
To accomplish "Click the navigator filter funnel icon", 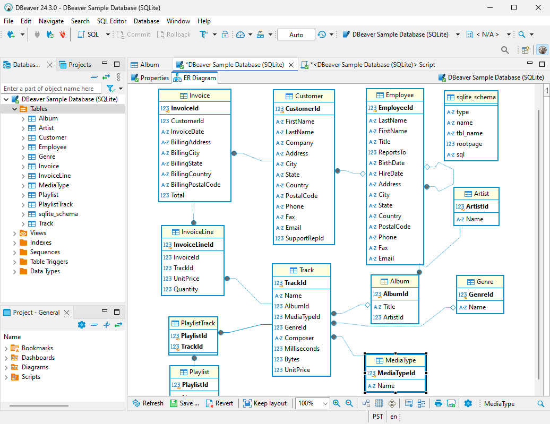I will click(x=110, y=89).
